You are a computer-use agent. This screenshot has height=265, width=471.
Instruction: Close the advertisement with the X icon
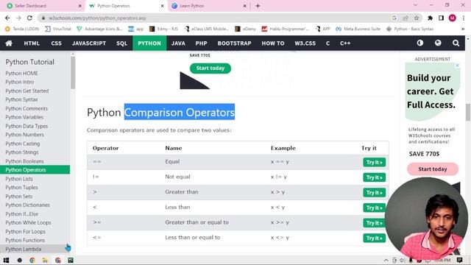point(457,66)
